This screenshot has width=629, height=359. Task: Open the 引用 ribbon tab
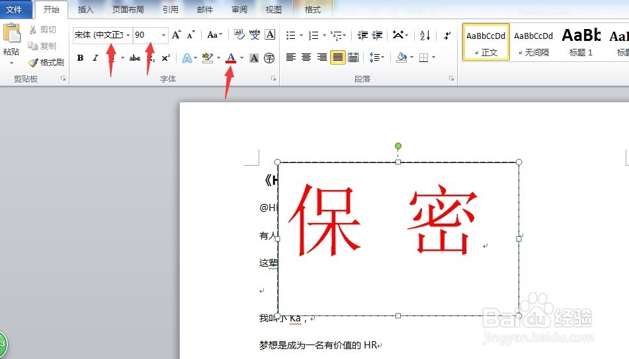[x=171, y=10]
